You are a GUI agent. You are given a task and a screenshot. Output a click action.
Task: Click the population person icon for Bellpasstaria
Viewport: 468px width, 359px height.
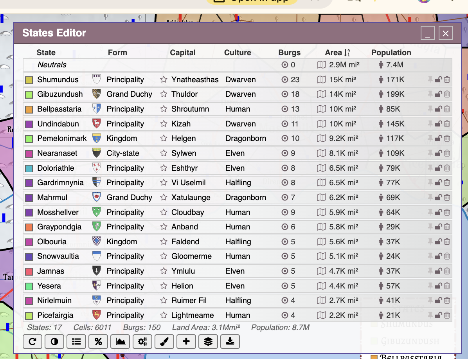pyautogui.click(x=381, y=109)
